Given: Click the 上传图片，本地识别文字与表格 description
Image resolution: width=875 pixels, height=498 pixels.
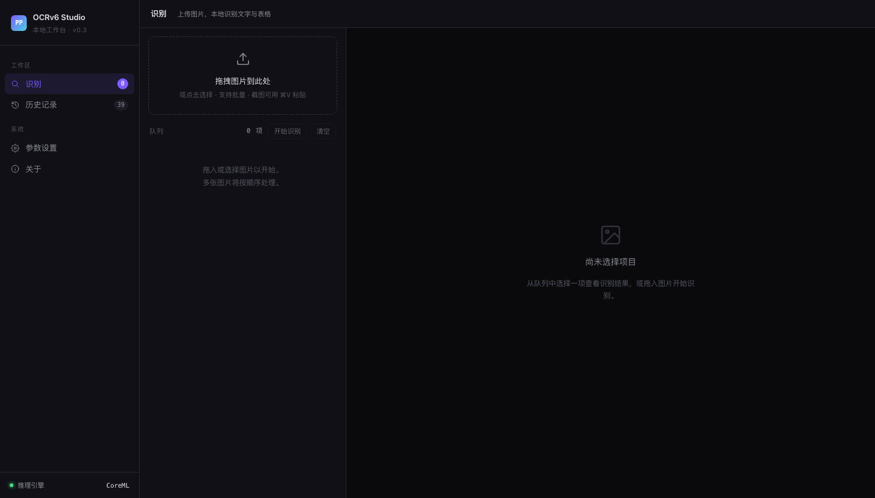Looking at the screenshot, I should [x=224, y=14].
